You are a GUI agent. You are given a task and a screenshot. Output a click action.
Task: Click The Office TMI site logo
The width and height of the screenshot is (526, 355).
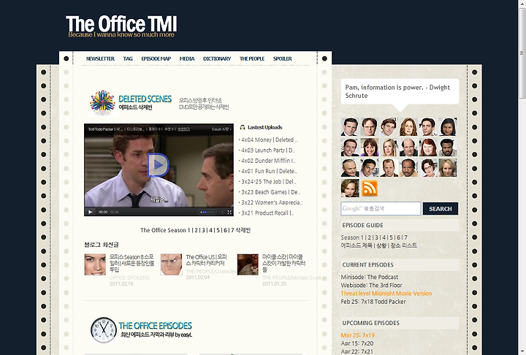(x=121, y=26)
